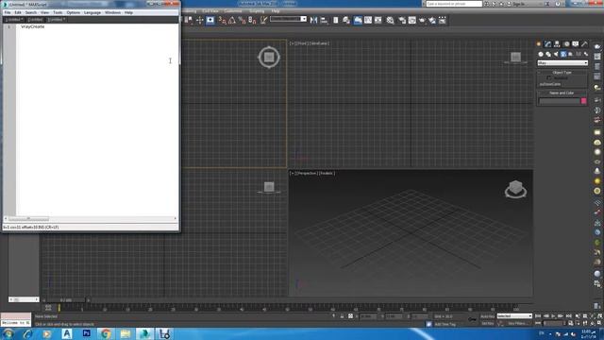Click ViewCube in Perspective viewport
604x340 pixels.
tap(515, 189)
